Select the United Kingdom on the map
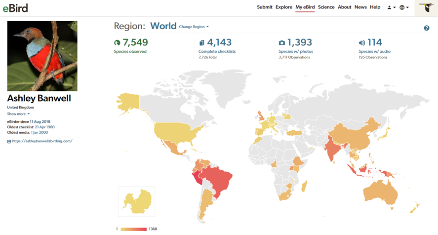This screenshot has width=438, height=235. (x=261, y=116)
